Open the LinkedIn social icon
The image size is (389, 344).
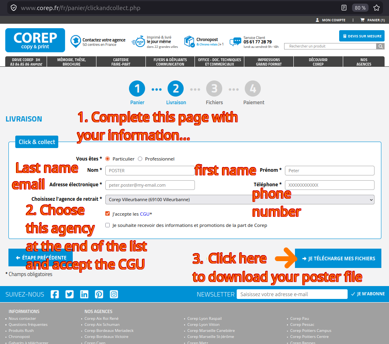point(84,295)
